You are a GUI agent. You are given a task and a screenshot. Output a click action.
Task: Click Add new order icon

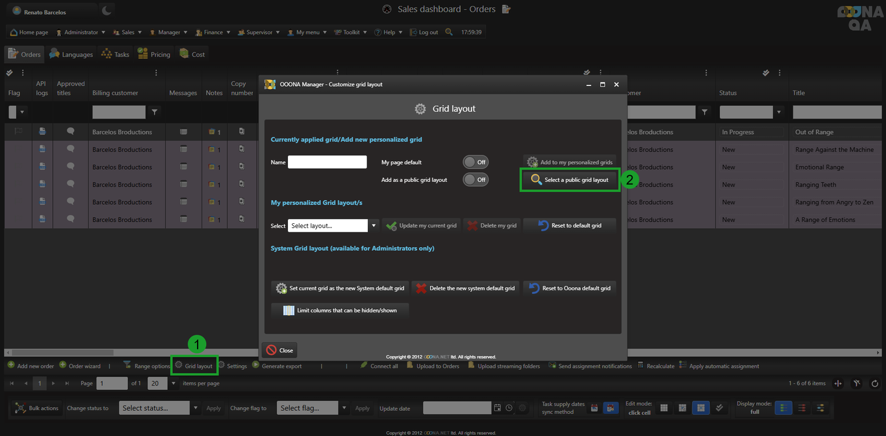(11, 366)
